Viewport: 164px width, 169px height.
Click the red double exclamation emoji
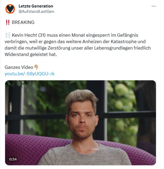(x=8, y=22)
